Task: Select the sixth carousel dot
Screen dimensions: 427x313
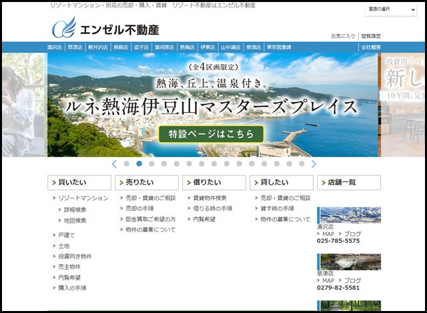Action: 189,164
